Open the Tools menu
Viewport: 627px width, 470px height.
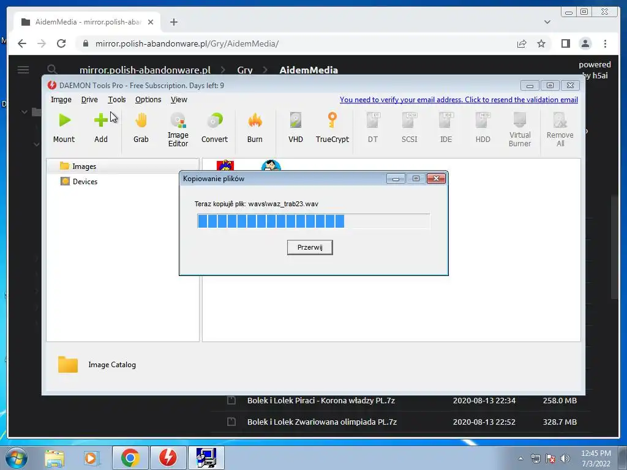(x=117, y=100)
